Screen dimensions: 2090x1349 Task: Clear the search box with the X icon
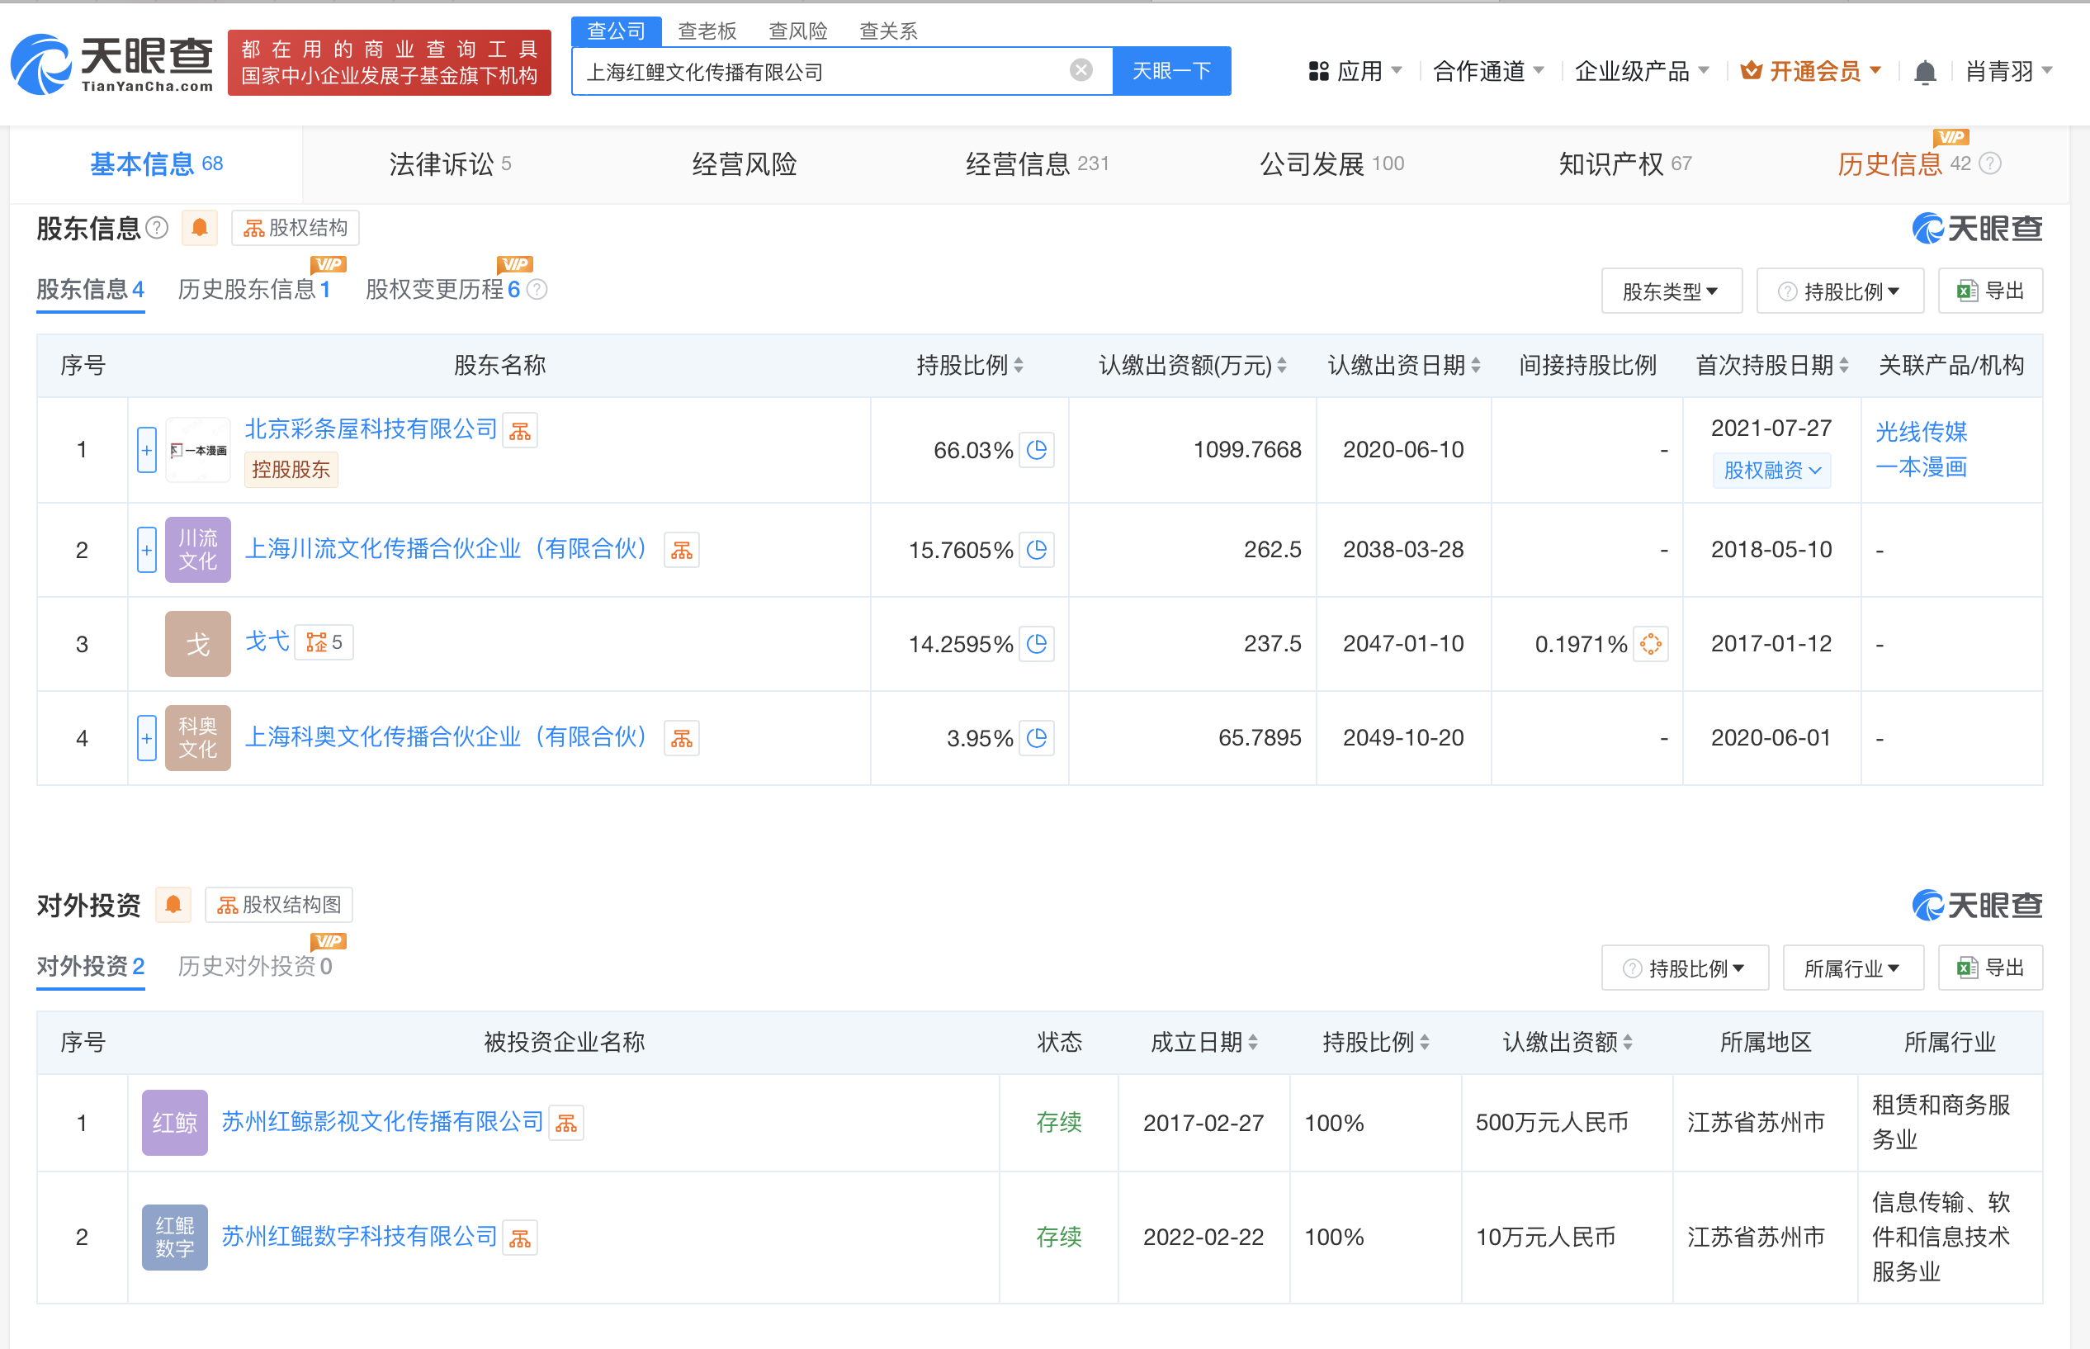point(1080,70)
